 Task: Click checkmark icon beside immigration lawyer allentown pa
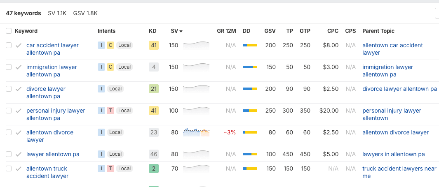(19, 67)
